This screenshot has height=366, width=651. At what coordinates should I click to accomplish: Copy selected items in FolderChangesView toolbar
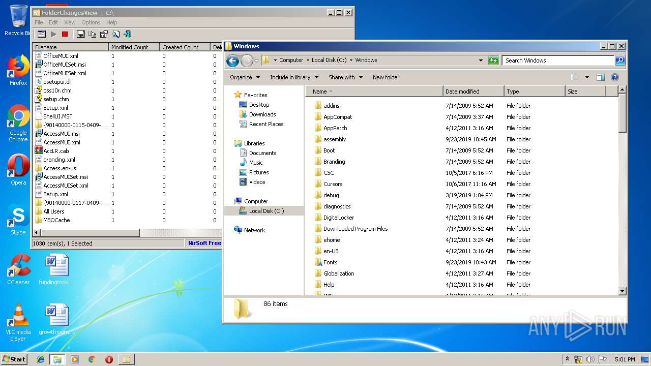click(x=92, y=34)
